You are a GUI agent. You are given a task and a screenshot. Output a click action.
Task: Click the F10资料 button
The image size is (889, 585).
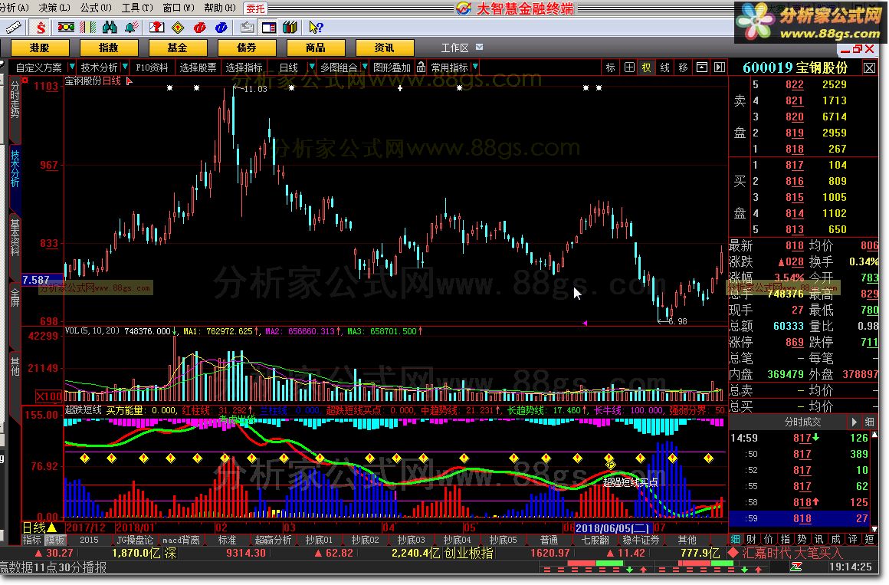152,67
